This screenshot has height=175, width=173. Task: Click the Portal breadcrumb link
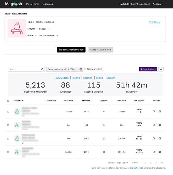click(7, 13)
